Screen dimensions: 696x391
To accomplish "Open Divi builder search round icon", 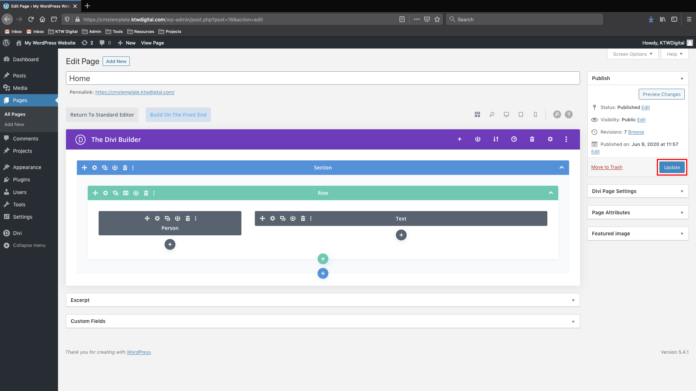I will [557, 114].
